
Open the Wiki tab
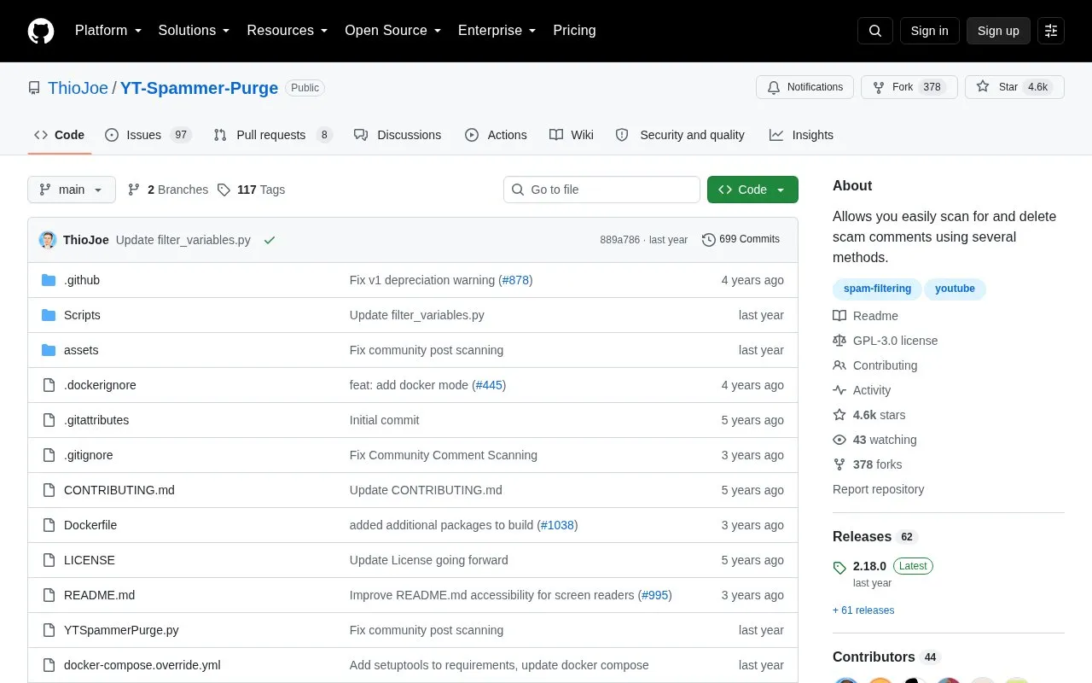click(x=572, y=135)
